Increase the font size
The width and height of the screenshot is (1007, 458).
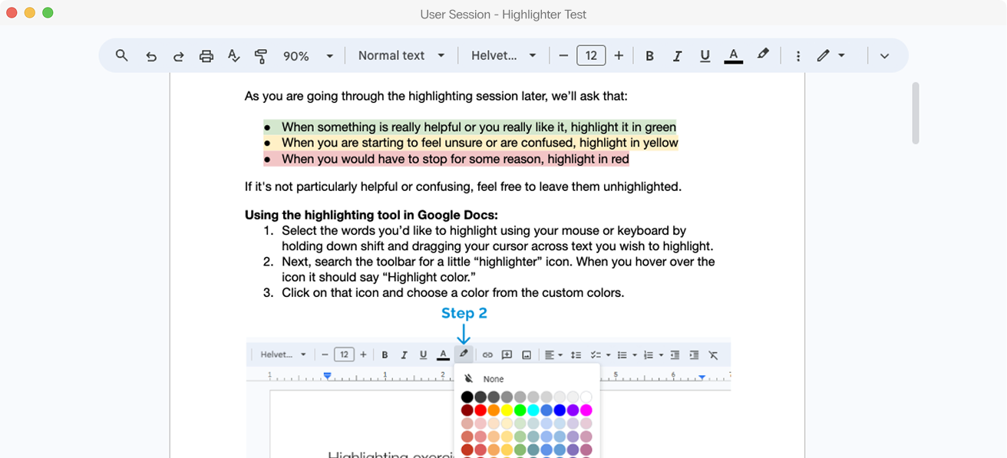[x=619, y=55]
